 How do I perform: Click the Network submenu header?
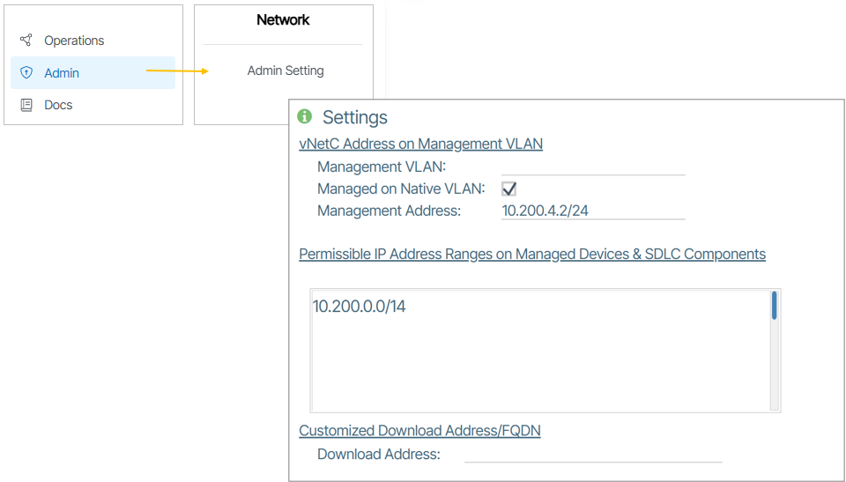283,19
